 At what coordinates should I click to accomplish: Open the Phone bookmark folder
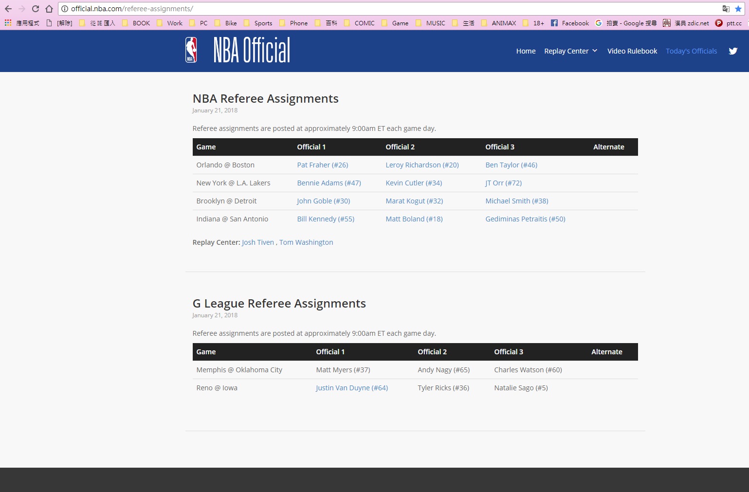pyautogui.click(x=293, y=23)
